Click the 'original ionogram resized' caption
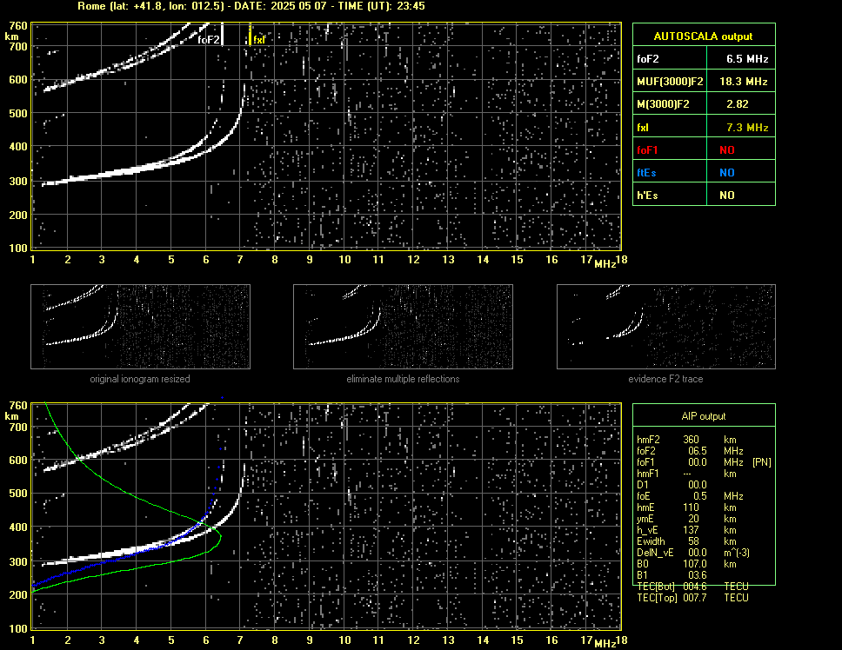Screen dimensions: 842x650 140,379
